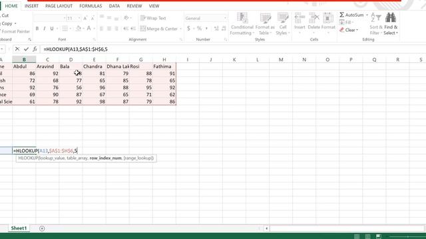Image resolution: width=426 pixels, height=239 pixels.
Task: Increase indent
Action: [133, 29]
